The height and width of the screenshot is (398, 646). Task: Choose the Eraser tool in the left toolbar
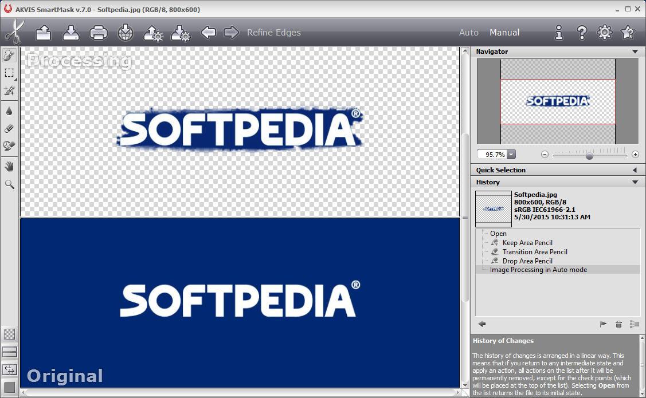9,128
